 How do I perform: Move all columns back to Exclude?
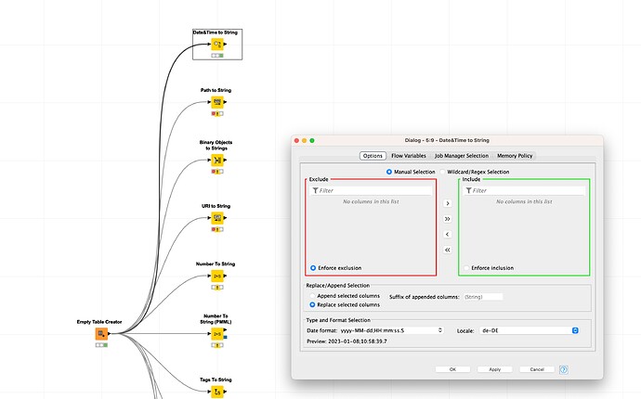(447, 250)
